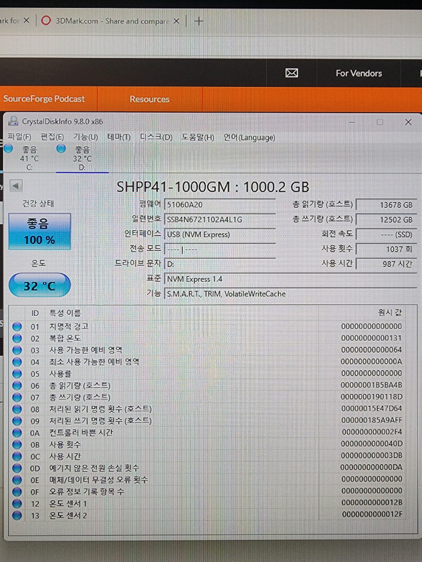The height and width of the screenshot is (562, 422).
Task: Click the ID column header
Action: click(35, 313)
